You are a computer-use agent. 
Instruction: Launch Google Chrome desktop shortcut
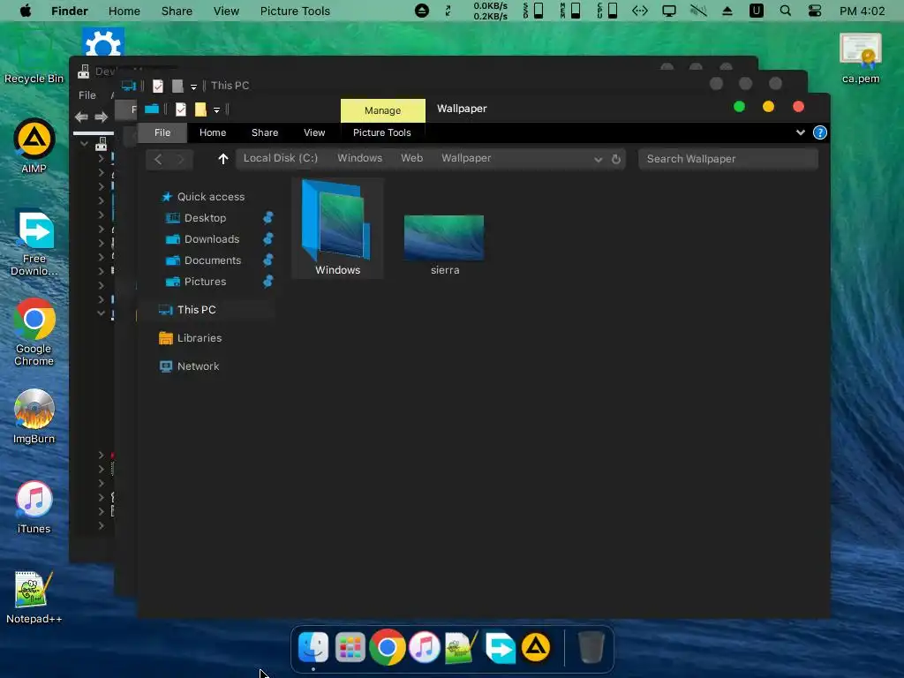[34, 333]
